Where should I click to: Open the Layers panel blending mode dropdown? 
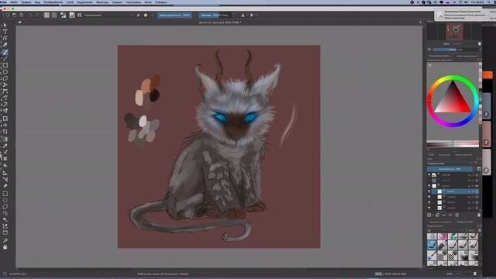click(449, 164)
